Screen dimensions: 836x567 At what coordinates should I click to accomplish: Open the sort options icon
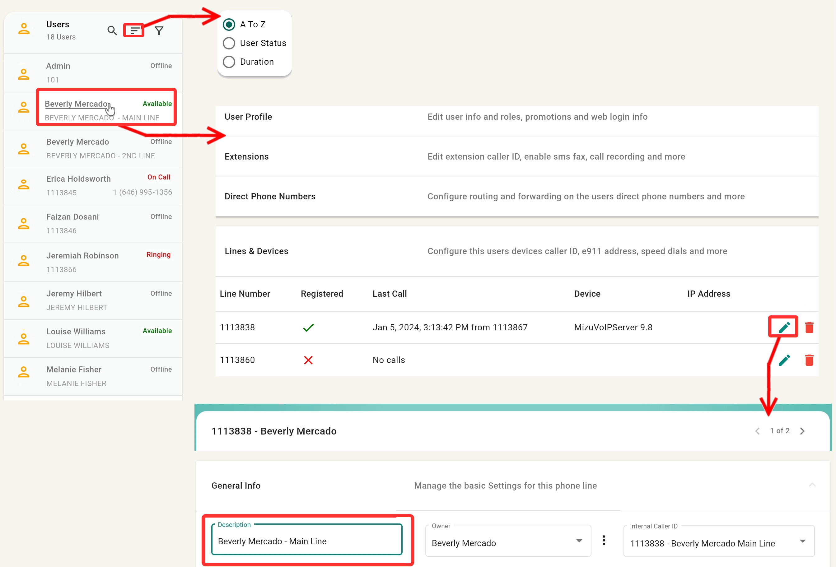coord(134,30)
